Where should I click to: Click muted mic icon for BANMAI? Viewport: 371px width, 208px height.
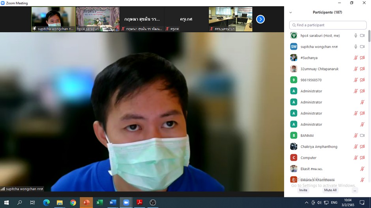[x=356, y=135]
